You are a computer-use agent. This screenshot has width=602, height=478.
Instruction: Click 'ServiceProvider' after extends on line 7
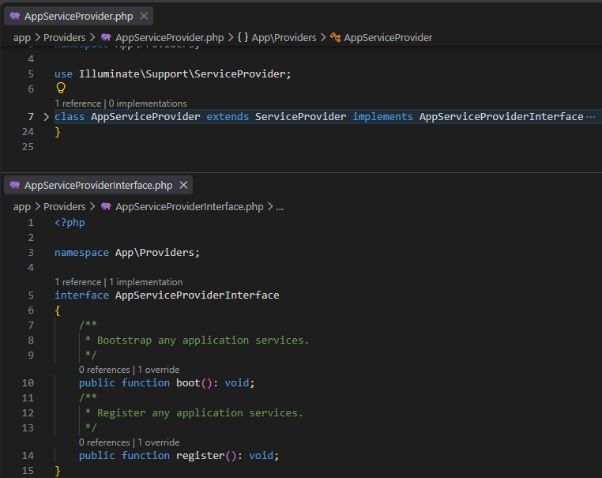(301, 117)
